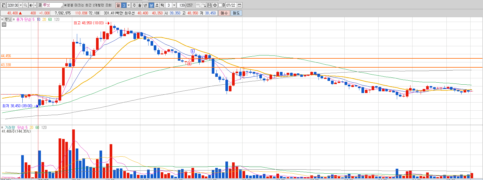Click the 매도 sell button
483x180 pixels.
236,13
